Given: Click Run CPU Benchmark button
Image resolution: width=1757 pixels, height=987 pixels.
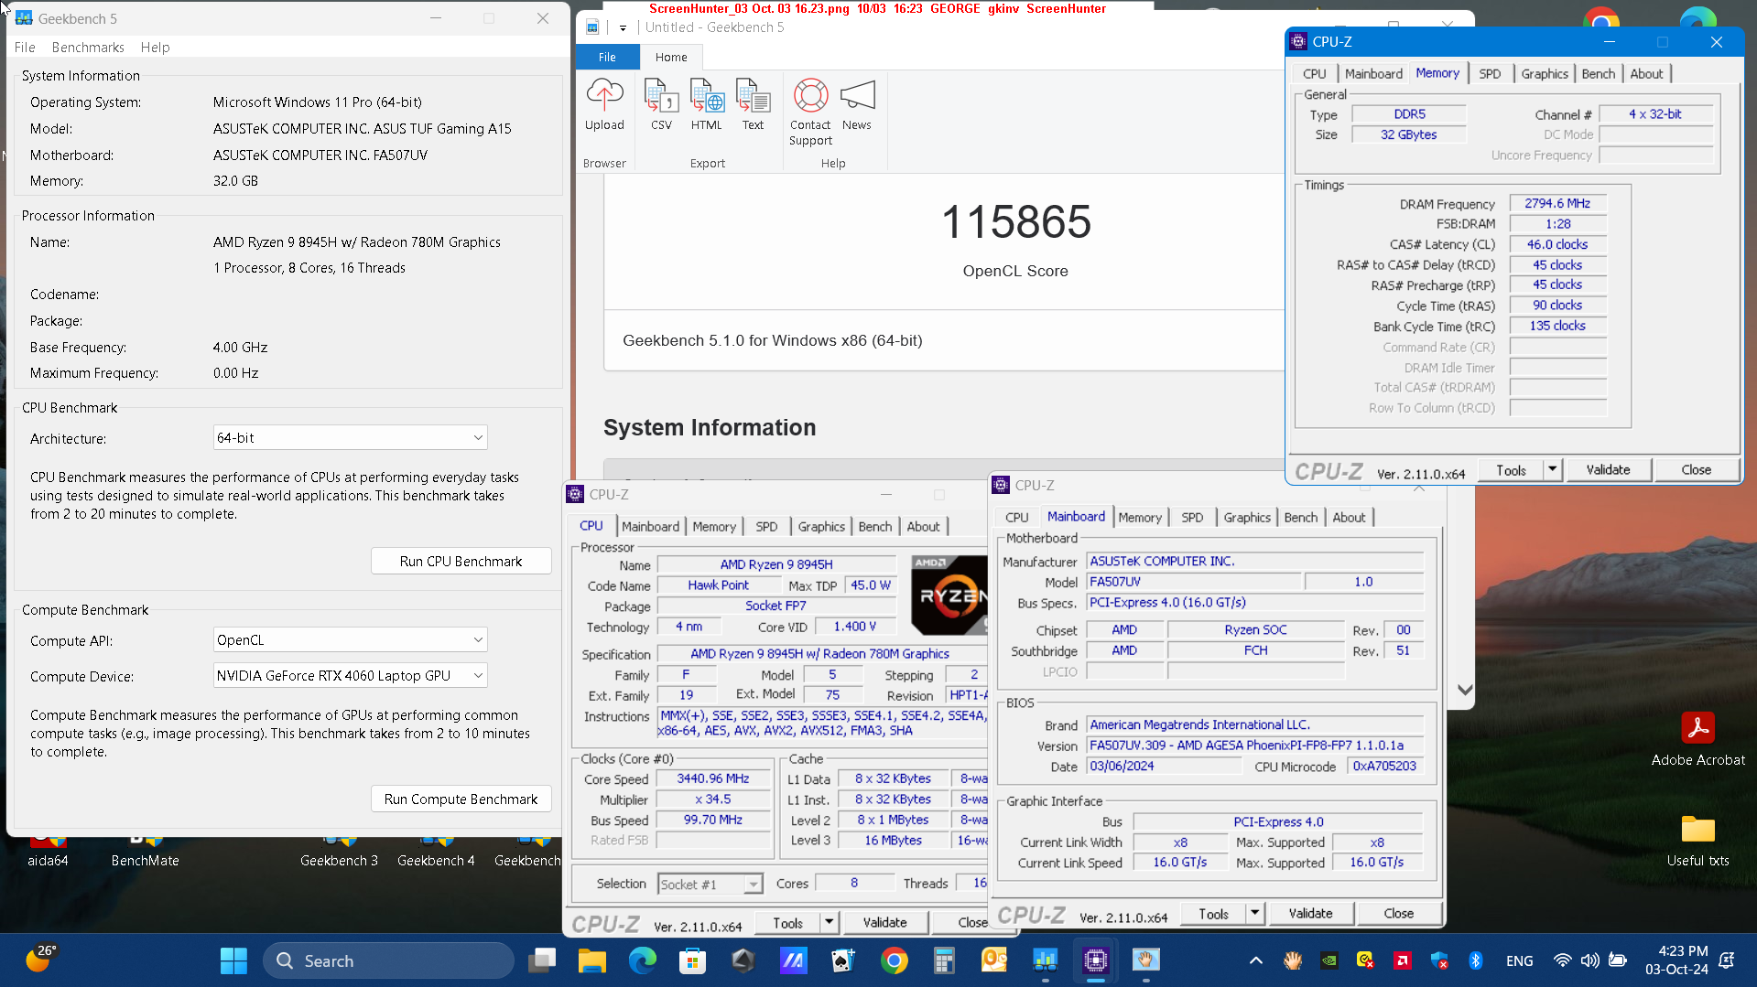Looking at the screenshot, I should (461, 561).
